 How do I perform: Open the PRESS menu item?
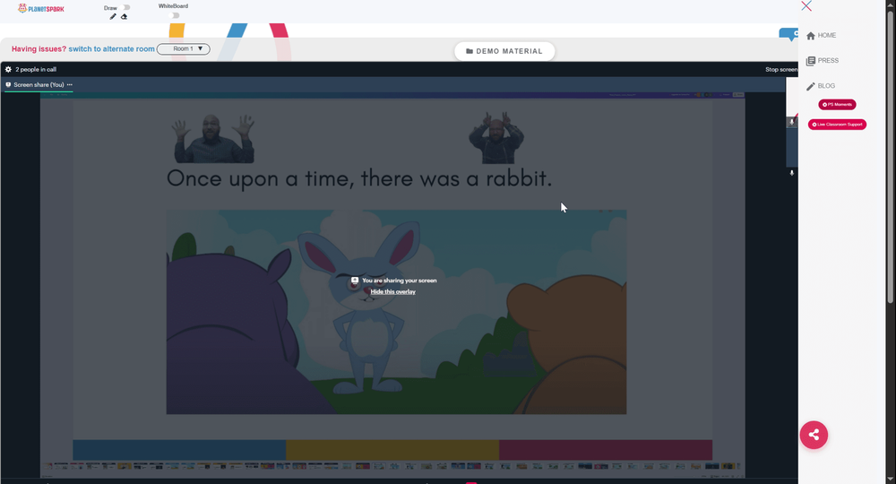click(823, 61)
